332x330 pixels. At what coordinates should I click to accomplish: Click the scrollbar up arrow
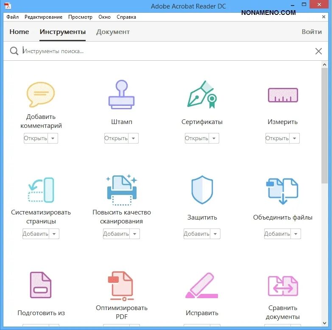coord(324,65)
